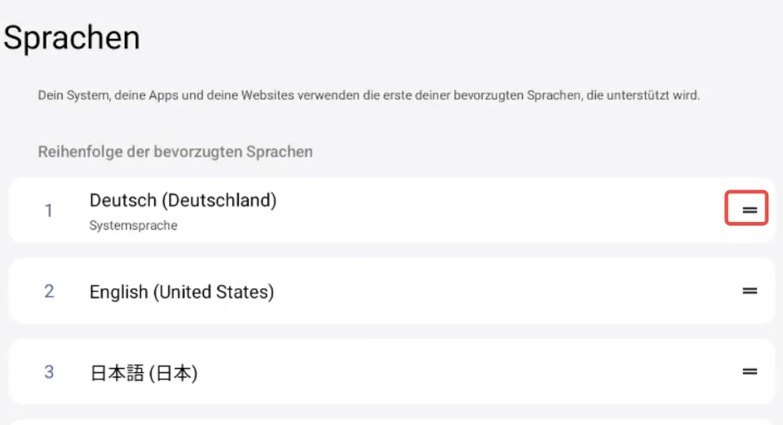Screen dimensions: 783x425
Task: Click empty middle space of 日本語 row
Action: coord(459,372)
